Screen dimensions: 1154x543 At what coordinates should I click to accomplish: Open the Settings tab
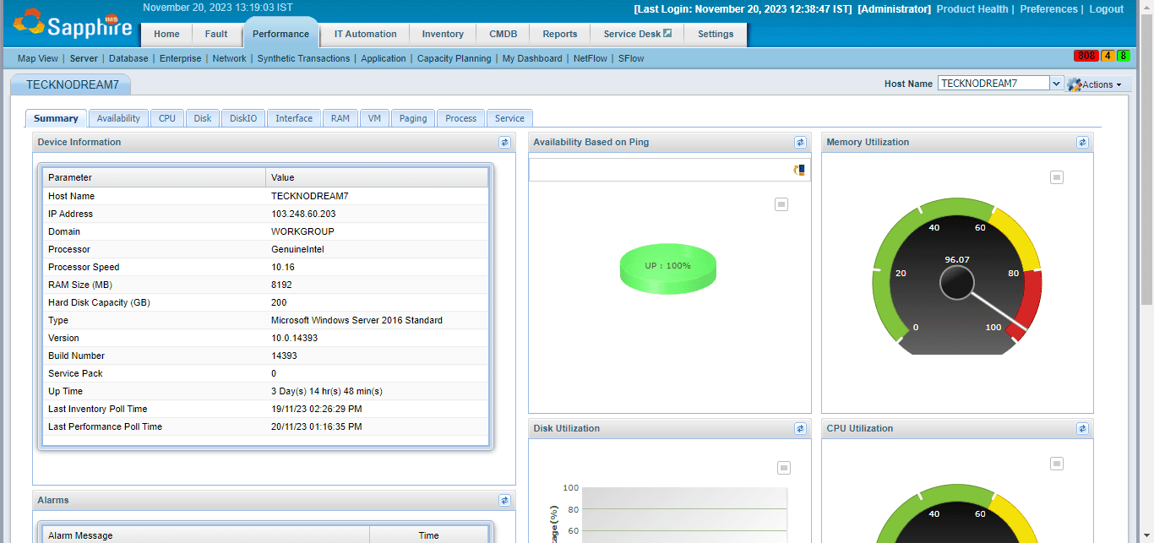point(716,35)
